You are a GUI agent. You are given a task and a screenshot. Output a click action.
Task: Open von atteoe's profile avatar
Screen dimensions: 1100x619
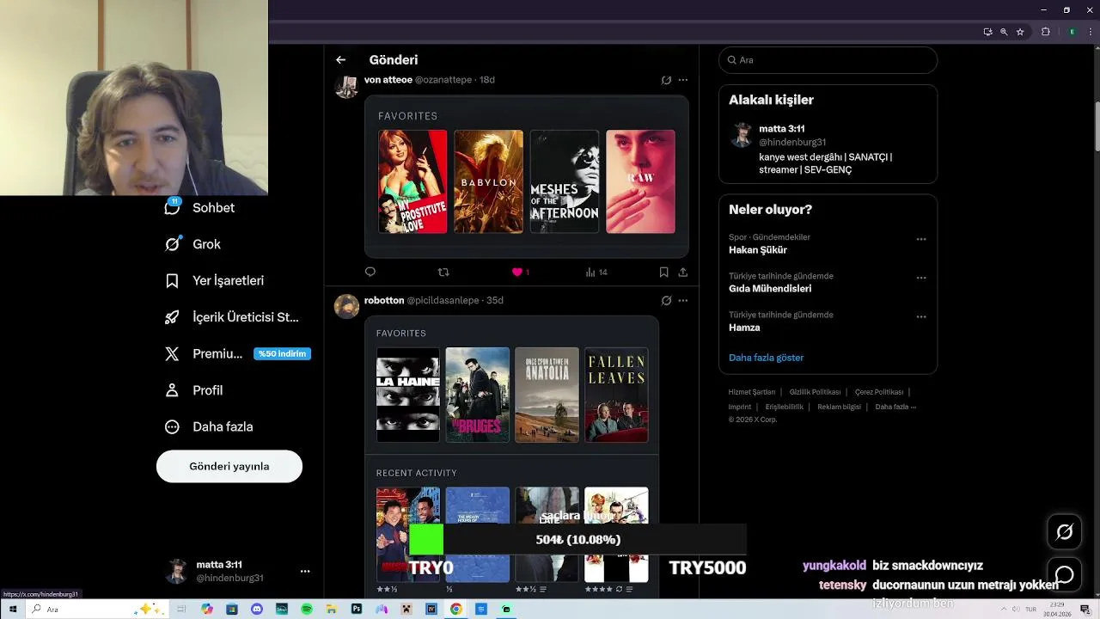(x=346, y=86)
